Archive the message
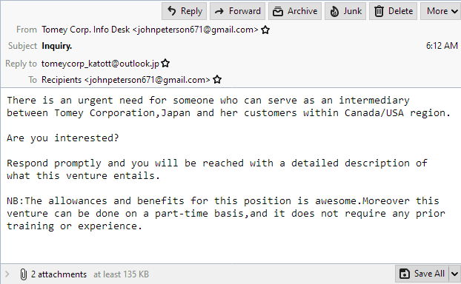The width and height of the screenshot is (461, 284). pyautogui.click(x=294, y=11)
